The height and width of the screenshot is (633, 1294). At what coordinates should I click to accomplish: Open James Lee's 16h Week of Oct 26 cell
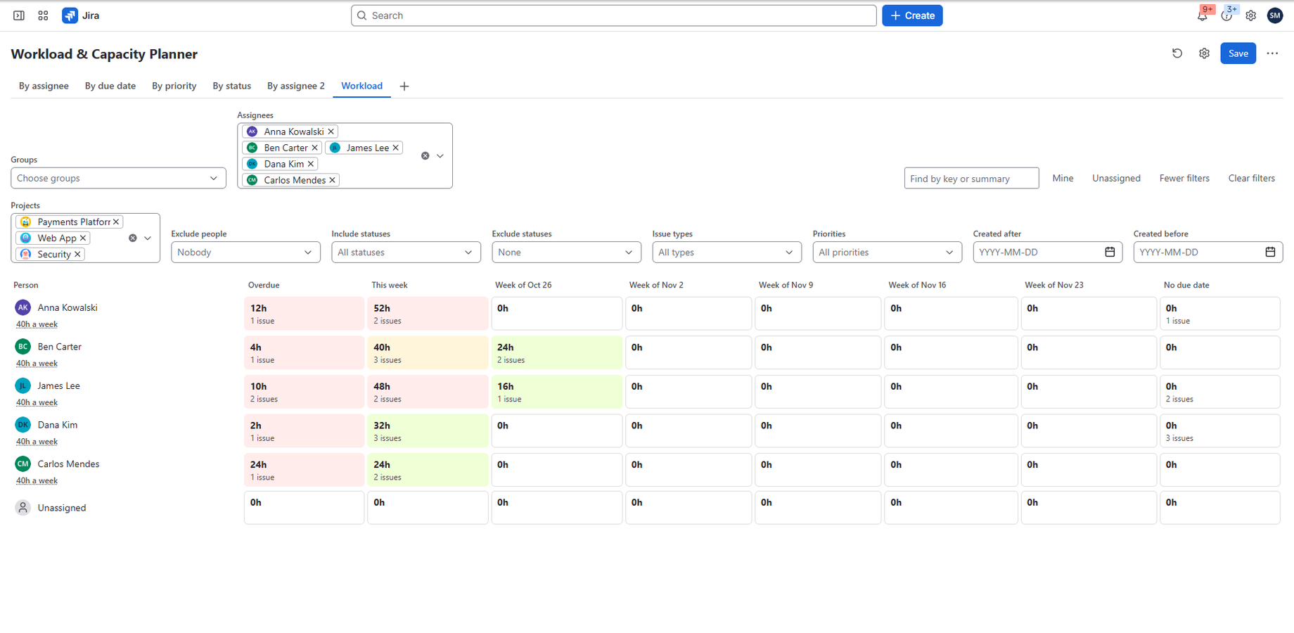[556, 392]
